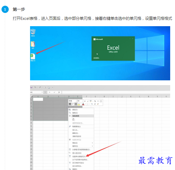This screenshot has height=170, width=175.
Task: Choose 复制(C) Copy in the context menu
Action: 81,113
